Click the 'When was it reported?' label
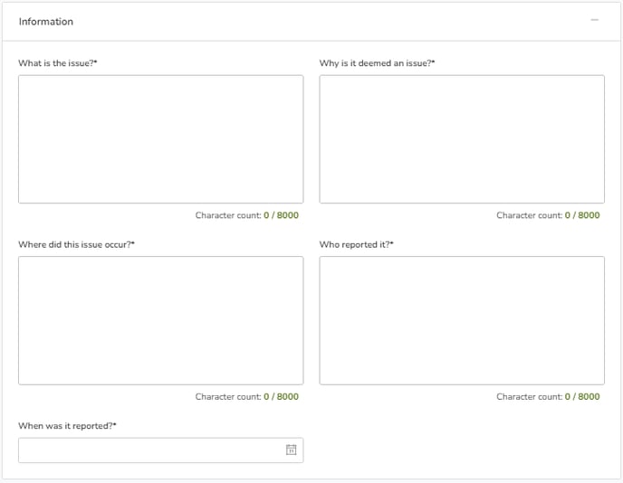 pyautogui.click(x=67, y=426)
